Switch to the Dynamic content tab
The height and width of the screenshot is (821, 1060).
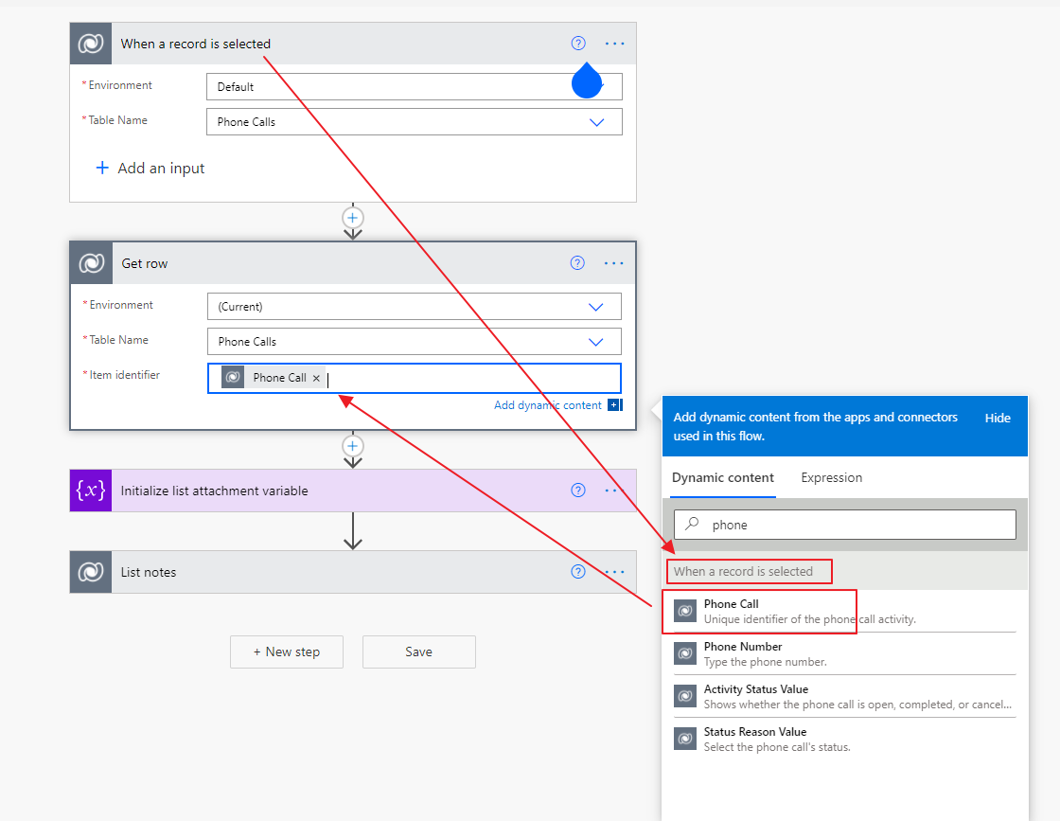pos(723,477)
